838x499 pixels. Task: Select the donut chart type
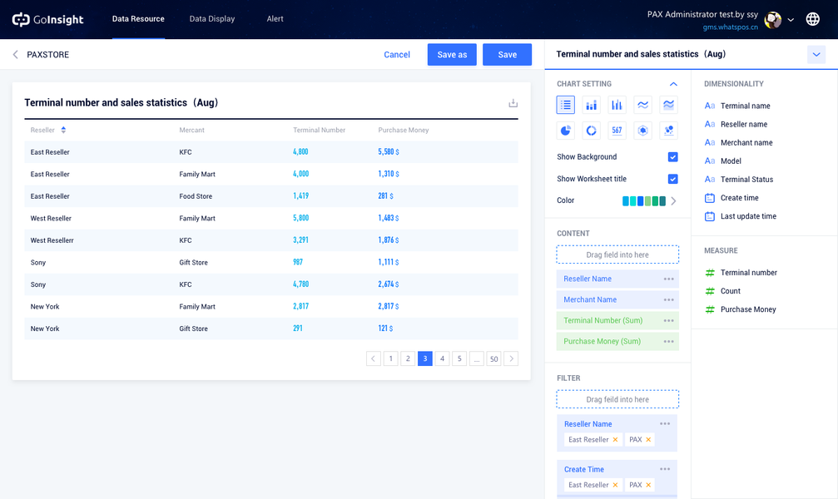pos(591,131)
